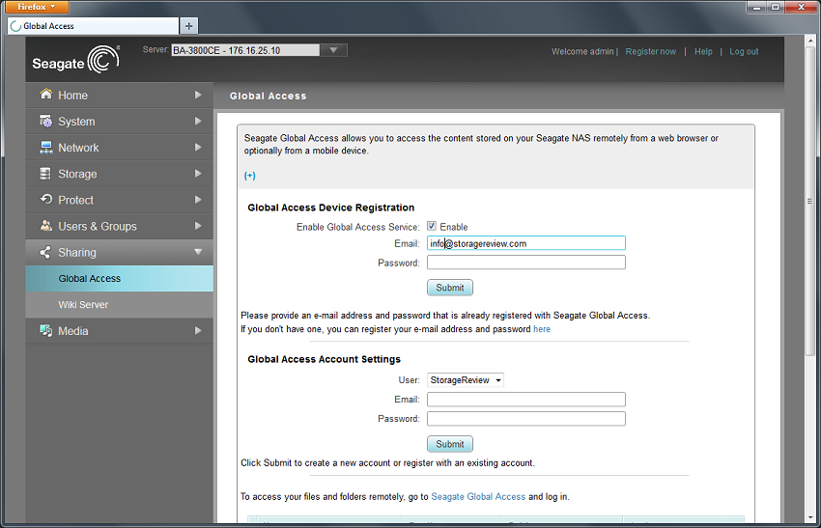Click the scrollbar up arrow
821x528 pixels.
809,40
